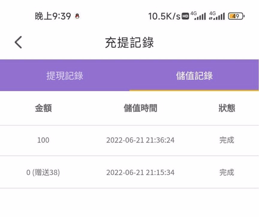Switch to the 提現記錄 tab
The height and width of the screenshot is (217, 259).
[65, 76]
